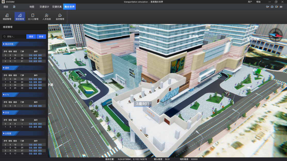The height and width of the screenshot is (161, 287).
Task: Click the 地形高度 status bar entry
Action: 189,159
